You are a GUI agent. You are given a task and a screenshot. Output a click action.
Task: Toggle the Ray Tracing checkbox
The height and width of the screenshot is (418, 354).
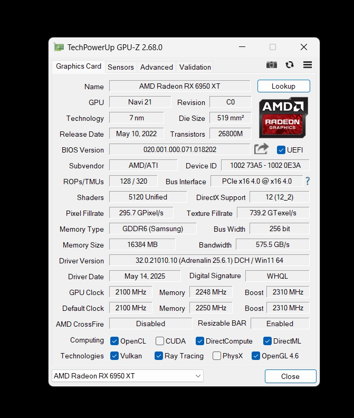point(159,356)
